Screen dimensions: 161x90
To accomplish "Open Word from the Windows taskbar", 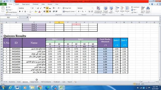I will pyautogui.click(x=17, y=88).
